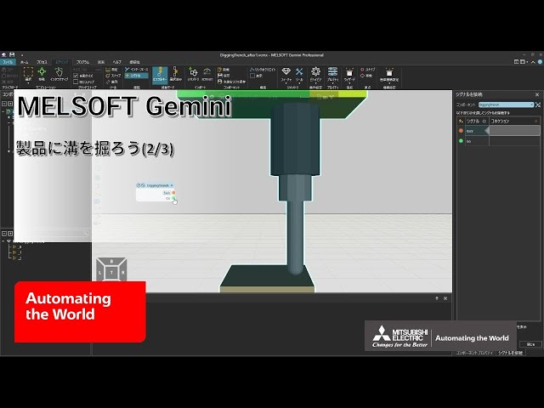Open the home ribbon tab
The width and height of the screenshot is (544, 408).
(25, 62)
